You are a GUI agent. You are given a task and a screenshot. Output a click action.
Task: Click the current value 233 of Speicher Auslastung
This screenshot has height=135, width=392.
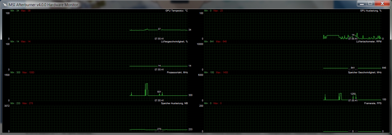[x=191, y=129]
